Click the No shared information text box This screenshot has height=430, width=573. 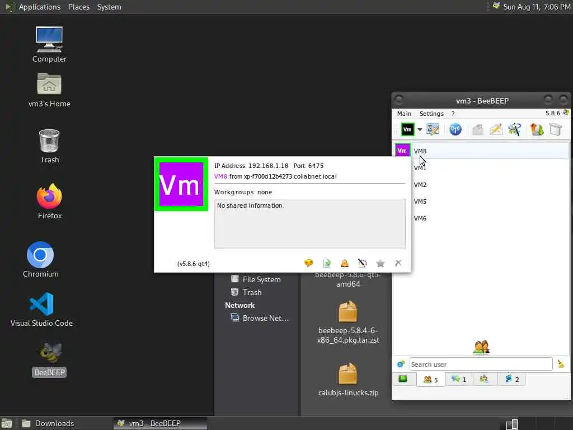[309, 224]
